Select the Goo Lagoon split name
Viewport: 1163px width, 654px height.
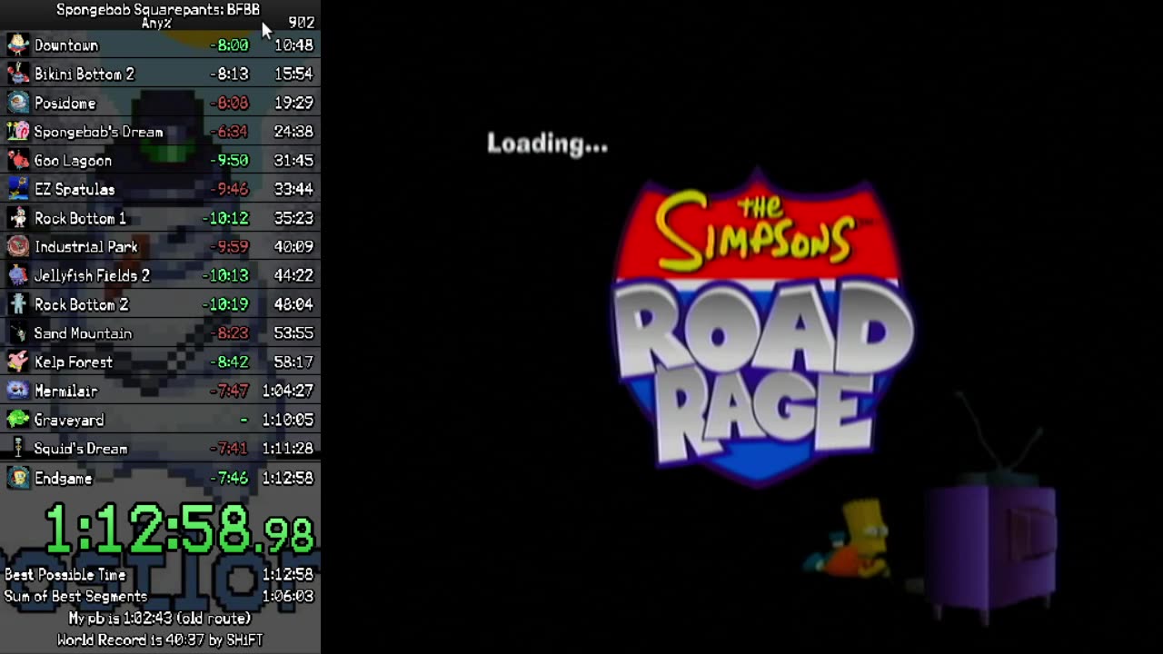point(73,161)
